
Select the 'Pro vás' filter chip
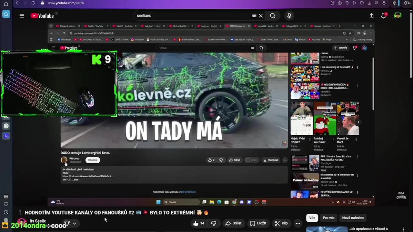coord(328,218)
